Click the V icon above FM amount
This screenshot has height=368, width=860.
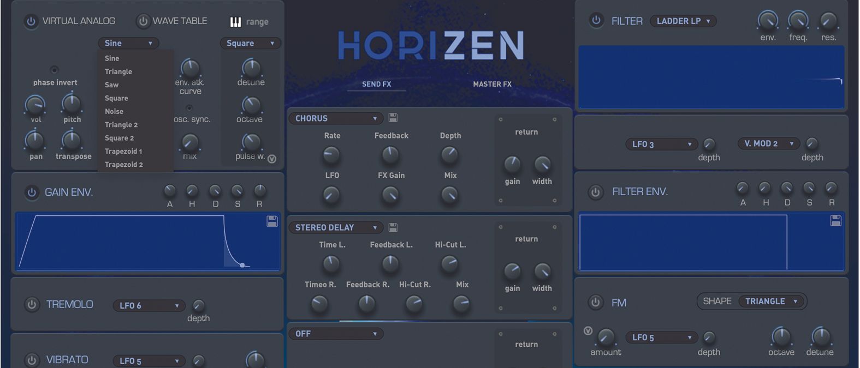pos(588,330)
